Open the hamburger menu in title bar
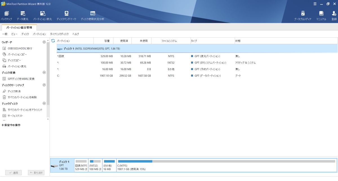 tap(315, 4)
